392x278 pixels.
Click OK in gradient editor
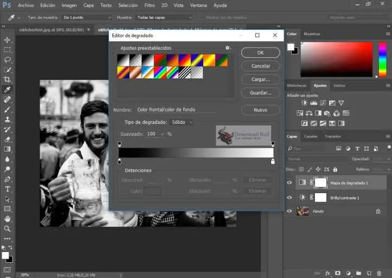(260, 52)
